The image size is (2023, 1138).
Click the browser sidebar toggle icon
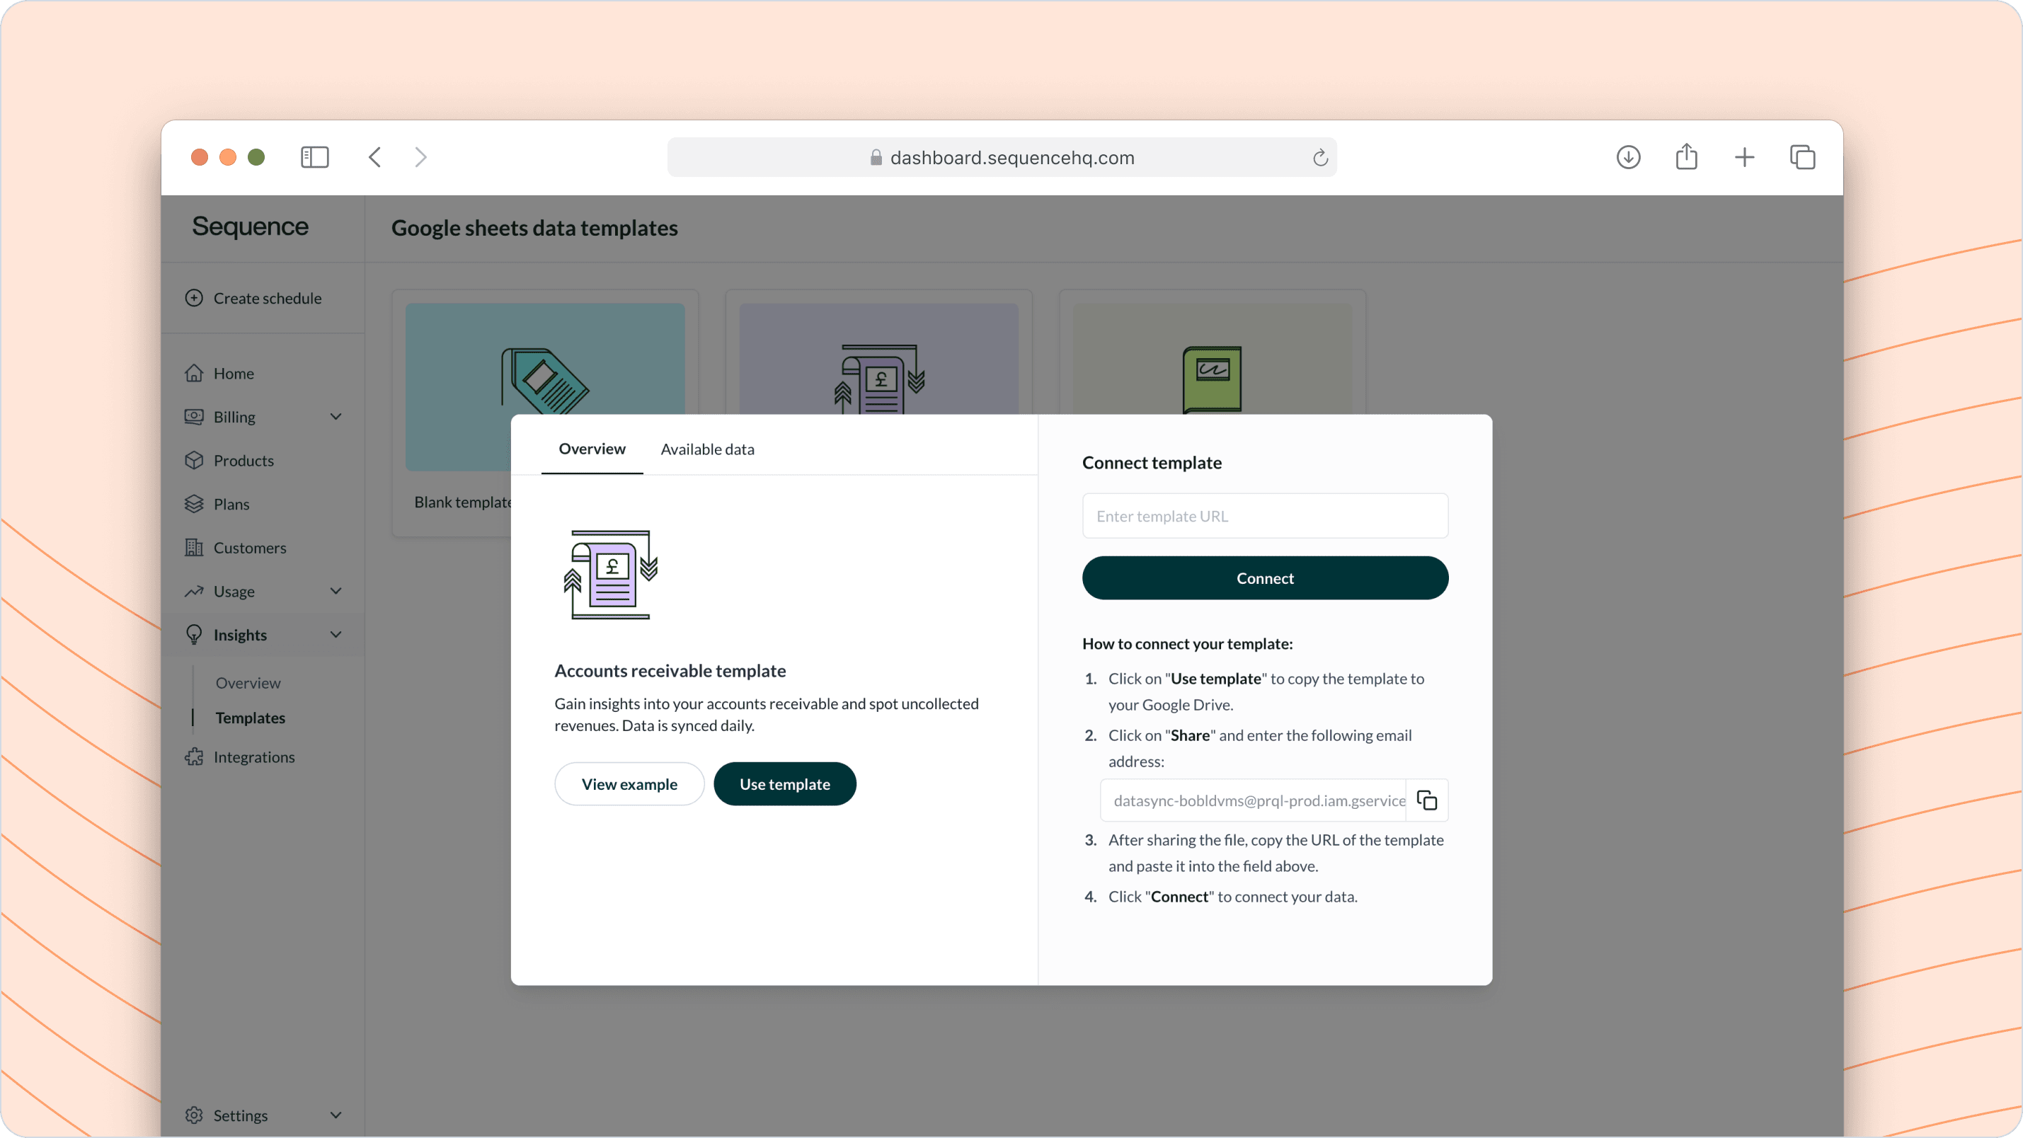pos(314,157)
